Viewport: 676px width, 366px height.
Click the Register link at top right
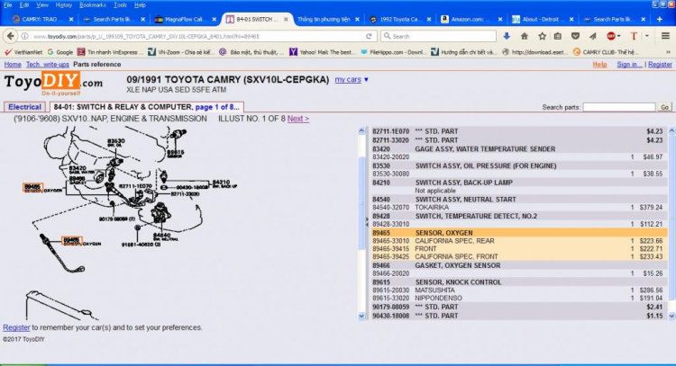click(x=660, y=65)
